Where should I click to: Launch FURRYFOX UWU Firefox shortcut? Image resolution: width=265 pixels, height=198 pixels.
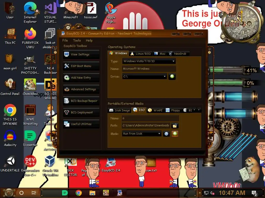(x=30, y=38)
